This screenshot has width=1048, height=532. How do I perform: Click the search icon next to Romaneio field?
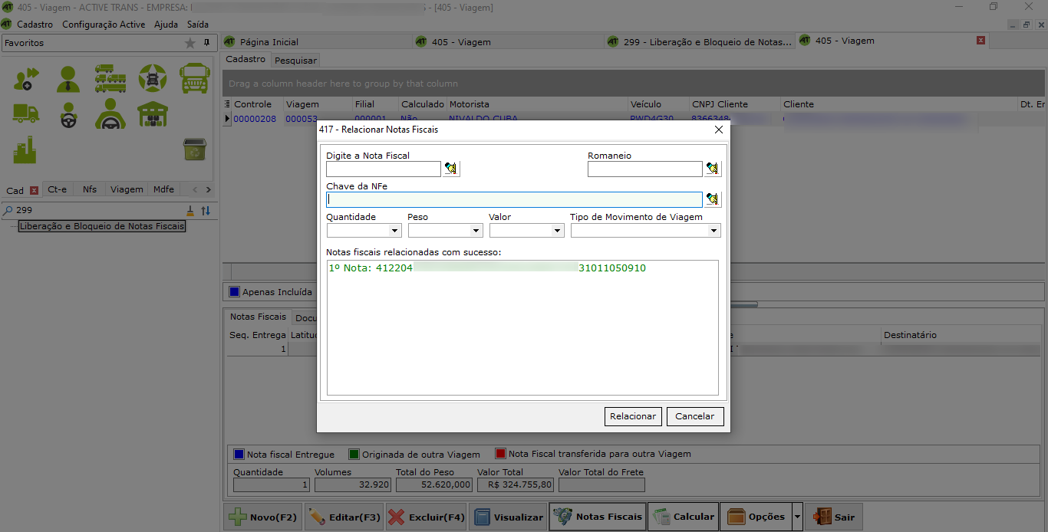tap(713, 169)
